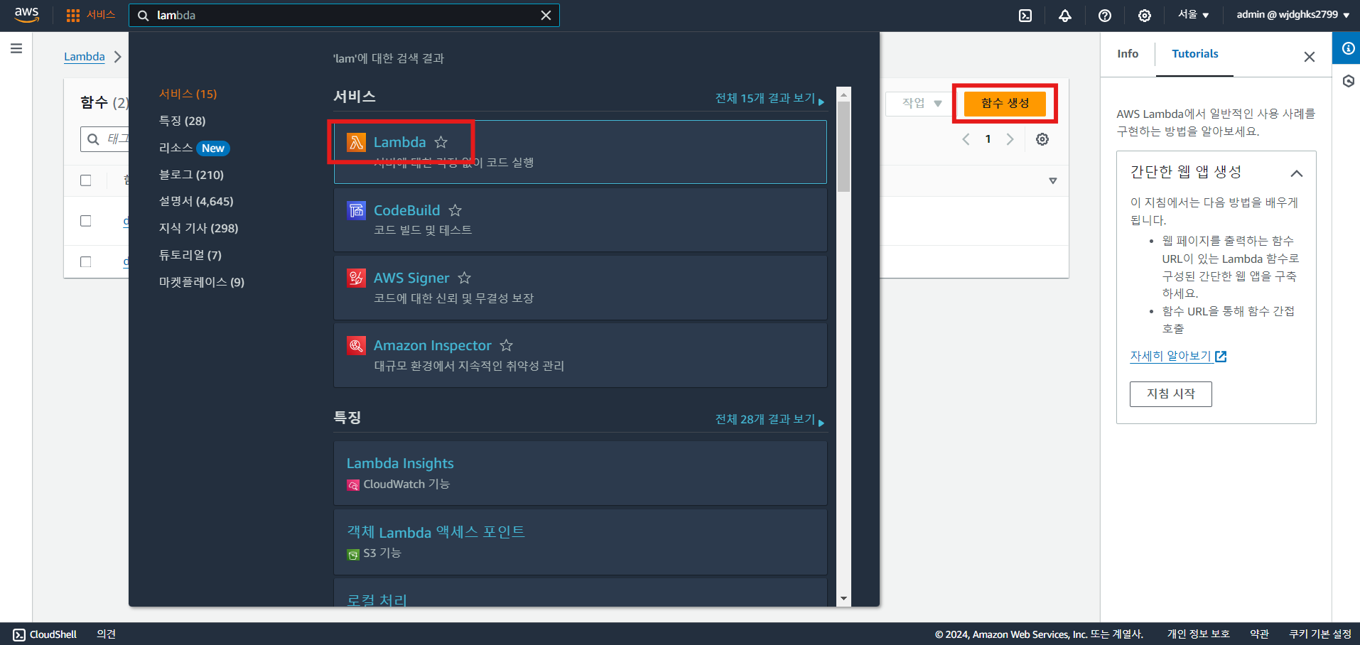
Task: Clear the search box with X icon
Action: [546, 16]
